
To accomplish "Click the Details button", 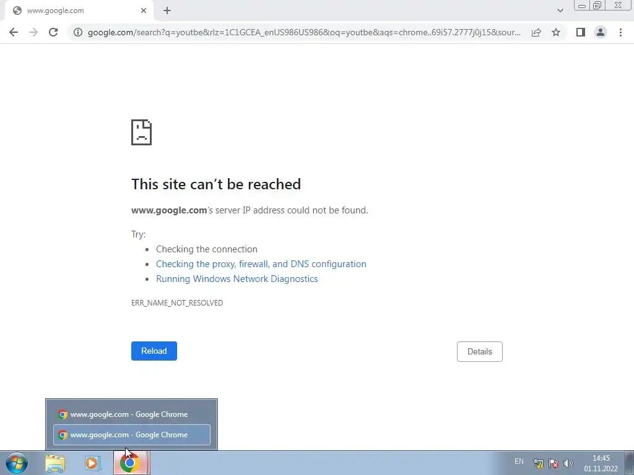I will point(480,351).
